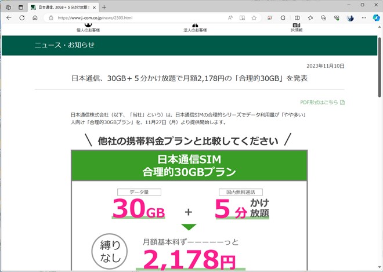Activate the Read aloud icon
Viewport: 383px width, 272px height.
(x=230, y=18)
